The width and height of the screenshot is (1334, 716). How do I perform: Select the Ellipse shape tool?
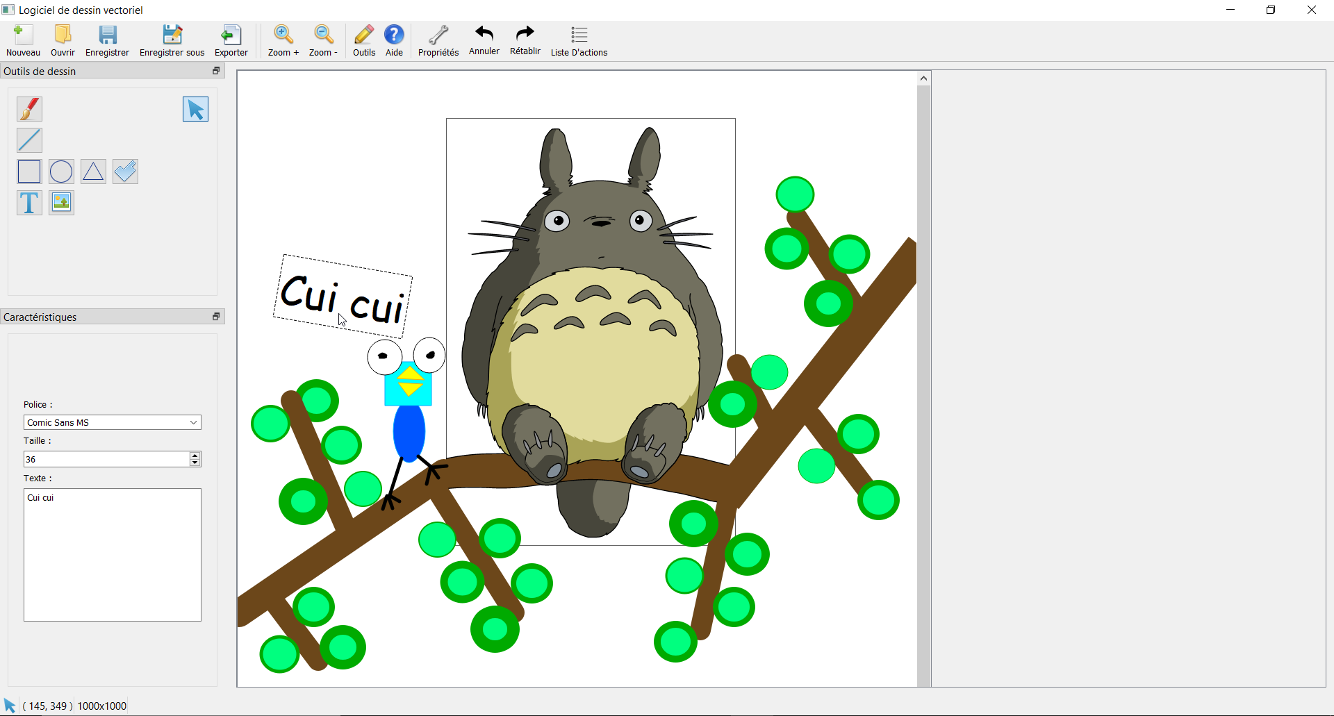tap(61, 171)
